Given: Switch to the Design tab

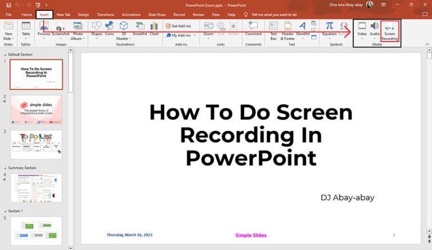Looking at the screenshot, I should point(83,15).
